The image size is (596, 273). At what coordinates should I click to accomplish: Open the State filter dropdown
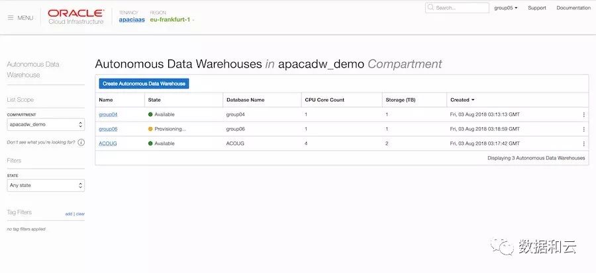click(x=46, y=185)
